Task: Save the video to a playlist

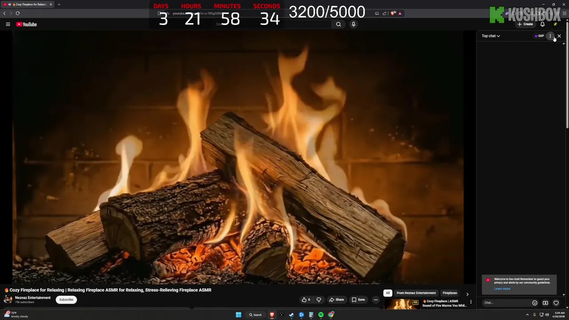Action: point(358,300)
